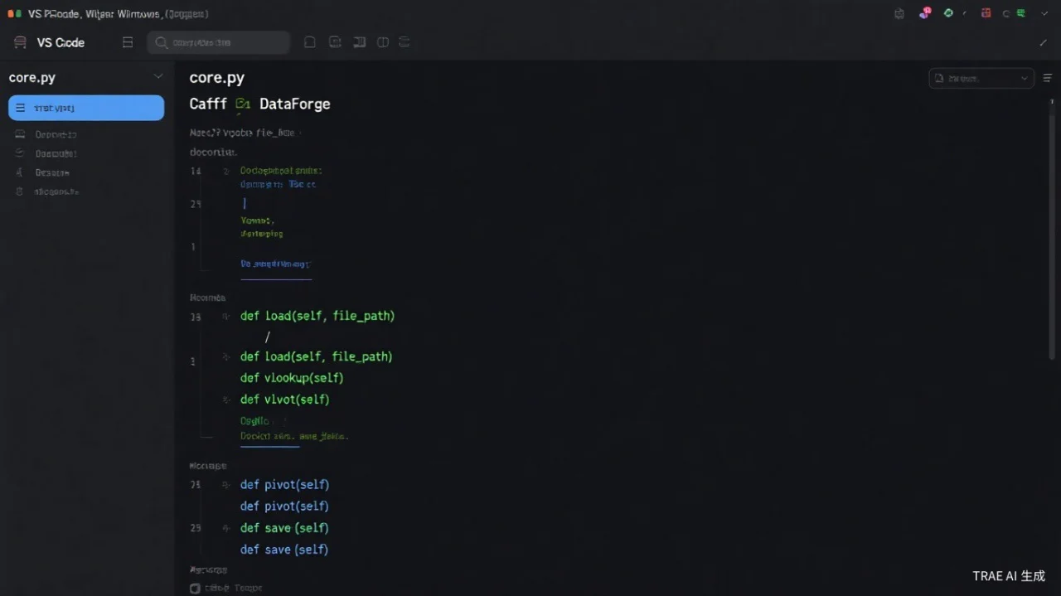
Task: Open the lines menu icon beside the dropdown
Action: pos(1047,78)
